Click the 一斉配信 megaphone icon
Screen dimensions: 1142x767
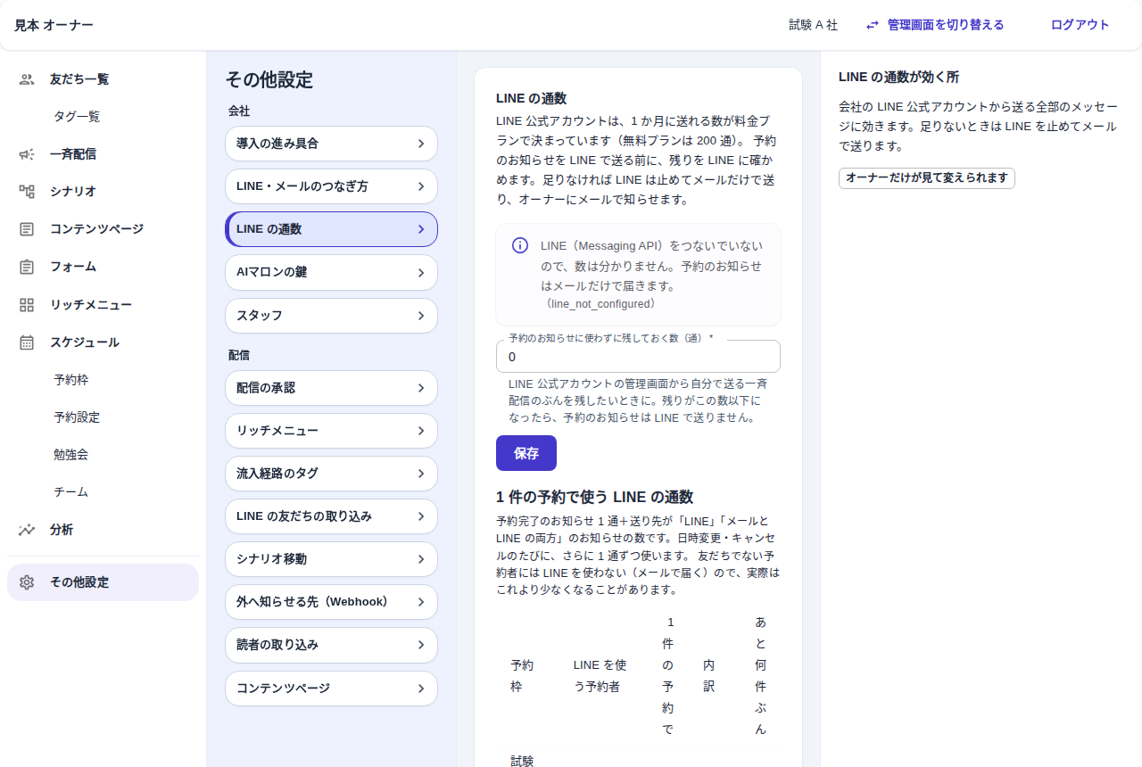(x=27, y=154)
